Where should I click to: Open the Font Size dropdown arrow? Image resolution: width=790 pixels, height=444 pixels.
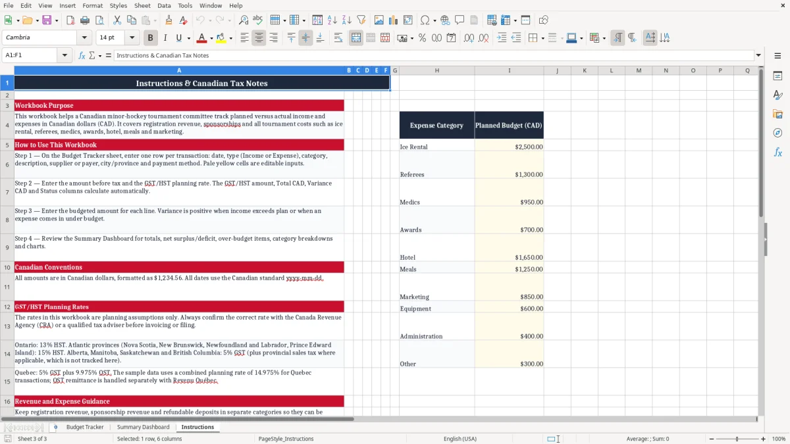[132, 37]
